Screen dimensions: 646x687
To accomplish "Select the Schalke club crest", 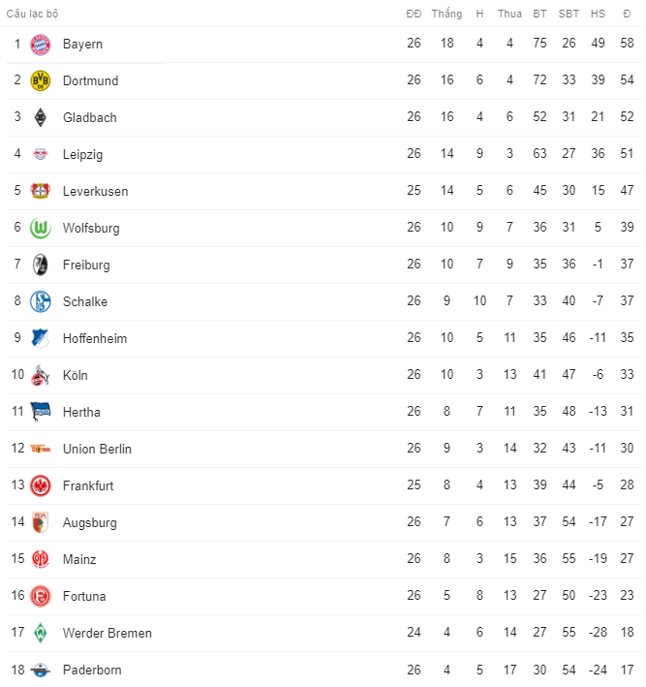I will click(40, 302).
